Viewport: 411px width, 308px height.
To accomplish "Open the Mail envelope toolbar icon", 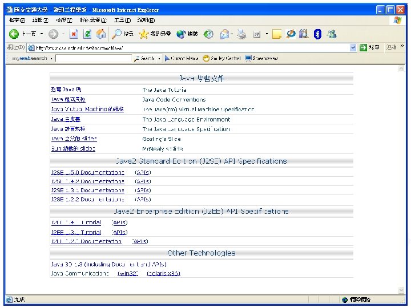I will click(225, 34).
